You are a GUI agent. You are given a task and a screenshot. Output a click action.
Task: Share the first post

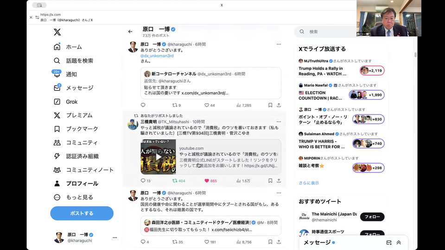tap(279, 105)
